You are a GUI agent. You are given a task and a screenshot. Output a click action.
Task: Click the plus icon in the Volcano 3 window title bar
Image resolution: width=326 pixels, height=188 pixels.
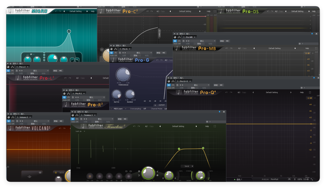pyautogui.click(x=11, y=114)
